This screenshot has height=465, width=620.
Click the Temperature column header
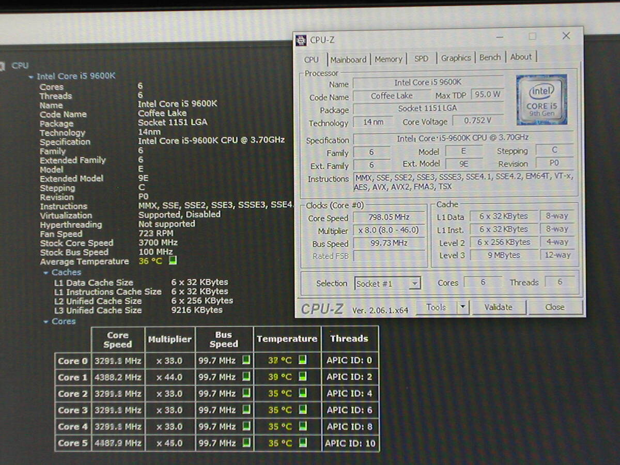(x=287, y=339)
